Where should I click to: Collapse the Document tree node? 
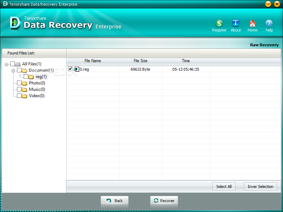13,71
